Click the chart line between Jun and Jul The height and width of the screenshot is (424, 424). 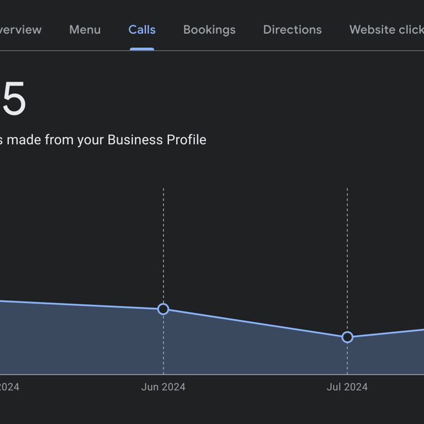click(255, 323)
